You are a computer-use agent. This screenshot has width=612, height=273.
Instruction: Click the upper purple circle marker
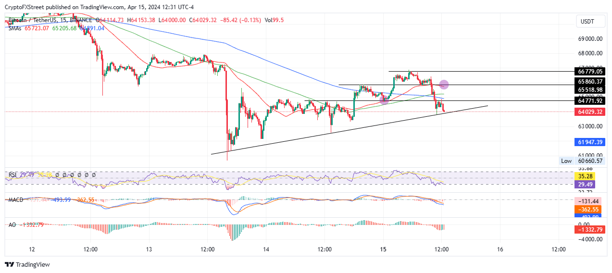pyautogui.click(x=444, y=85)
